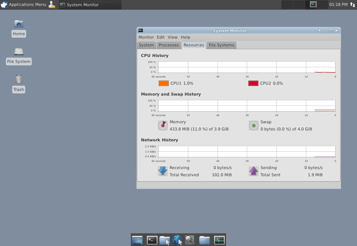Click the "CPU History" heading

(x=155, y=55)
